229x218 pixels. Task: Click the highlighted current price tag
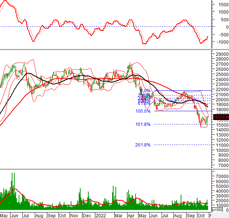pos(222,117)
